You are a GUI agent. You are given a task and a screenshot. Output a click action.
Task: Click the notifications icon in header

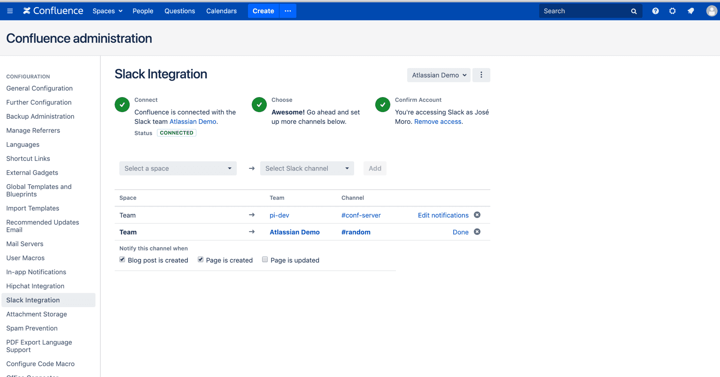tap(690, 11)
